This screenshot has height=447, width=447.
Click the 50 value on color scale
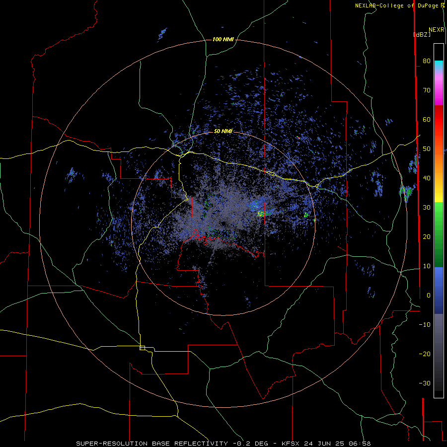[x=427, y=149]
